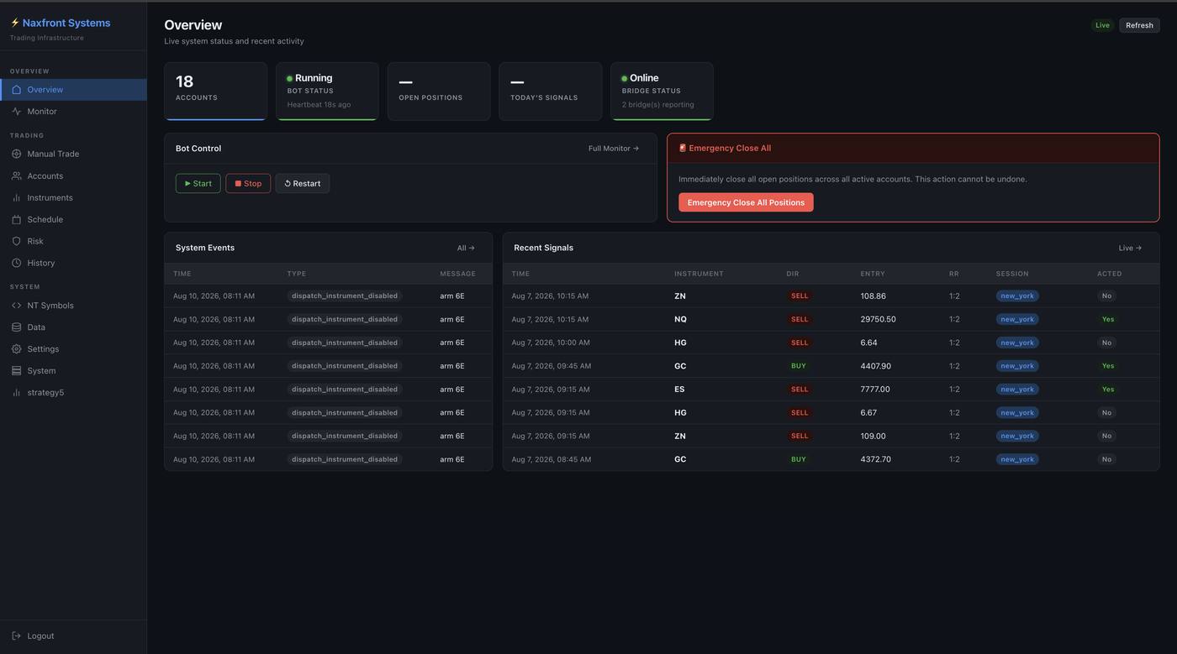
Task: Click the Accounts people icon
Action: click(16, 176)
